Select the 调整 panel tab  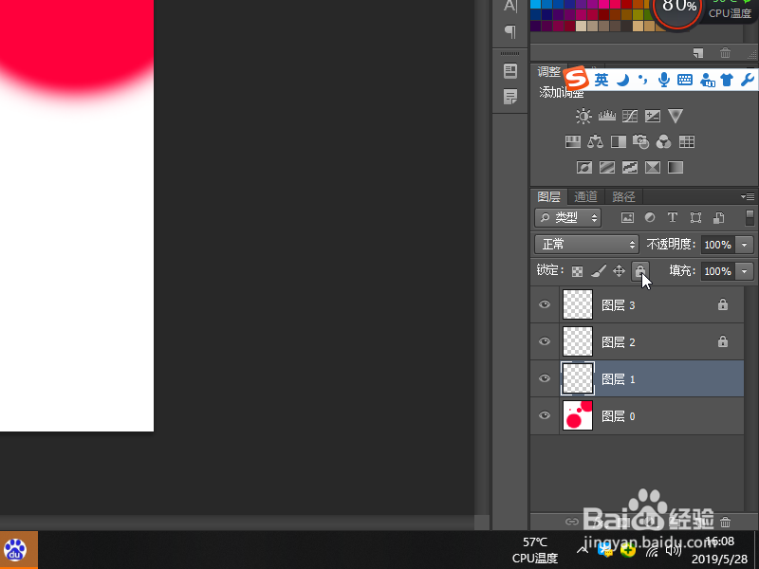[x=548, y=72]
